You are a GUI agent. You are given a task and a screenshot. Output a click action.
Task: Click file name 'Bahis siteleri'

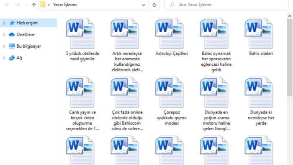[261, 54]
